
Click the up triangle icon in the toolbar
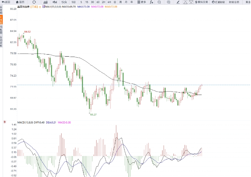(185, 2)
